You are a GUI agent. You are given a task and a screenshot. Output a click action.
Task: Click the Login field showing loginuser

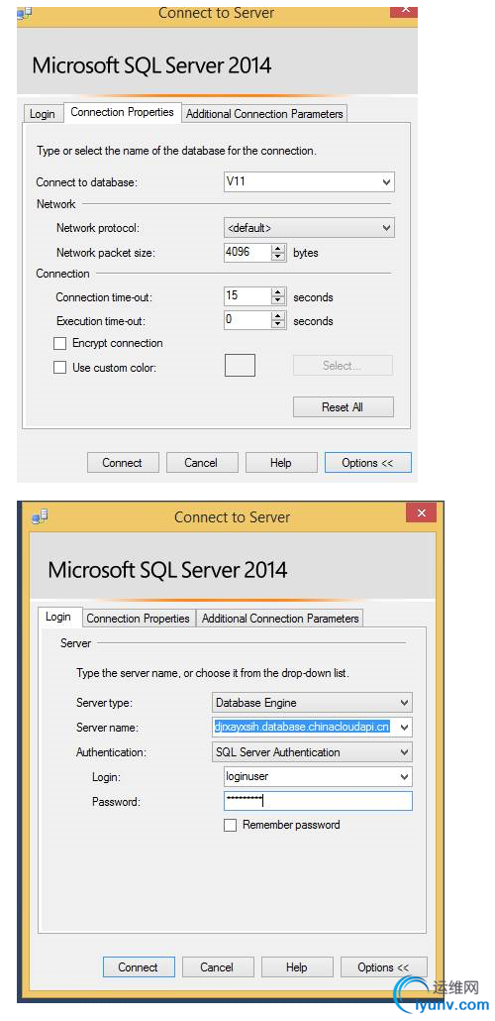click(310, 776)
